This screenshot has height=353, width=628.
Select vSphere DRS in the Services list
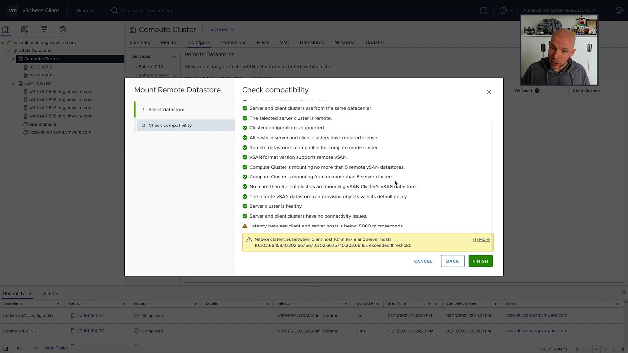pos(150,67)
